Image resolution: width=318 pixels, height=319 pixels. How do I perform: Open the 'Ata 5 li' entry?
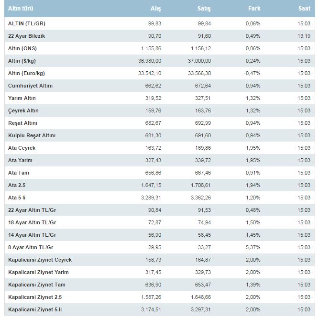click(19, 198)
